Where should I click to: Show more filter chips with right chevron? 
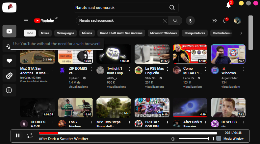(241, 33)
